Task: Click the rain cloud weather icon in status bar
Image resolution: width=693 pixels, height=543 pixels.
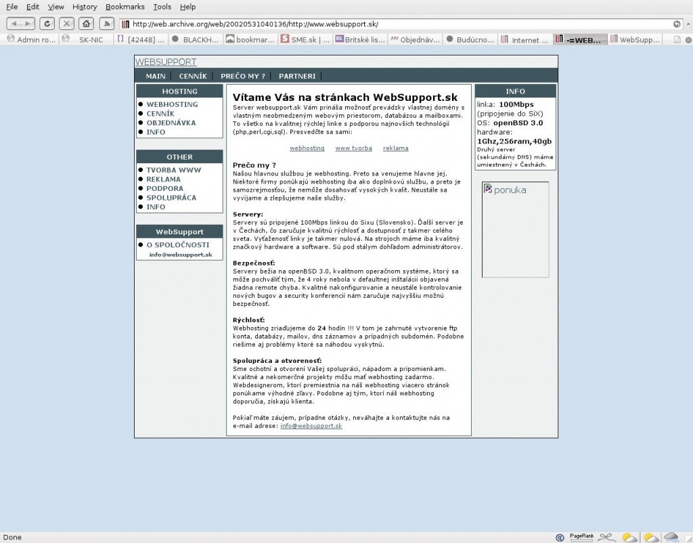Action: [x=670, y=537]
